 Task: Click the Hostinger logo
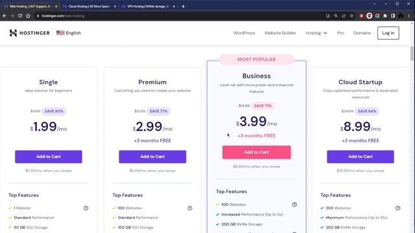click(x=29, y=33)
